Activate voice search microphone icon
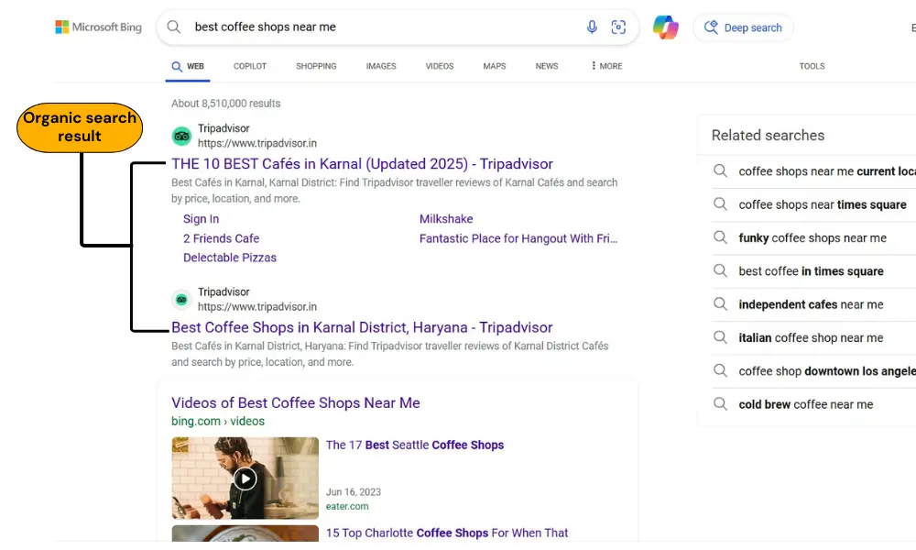 tap(592, 27)
